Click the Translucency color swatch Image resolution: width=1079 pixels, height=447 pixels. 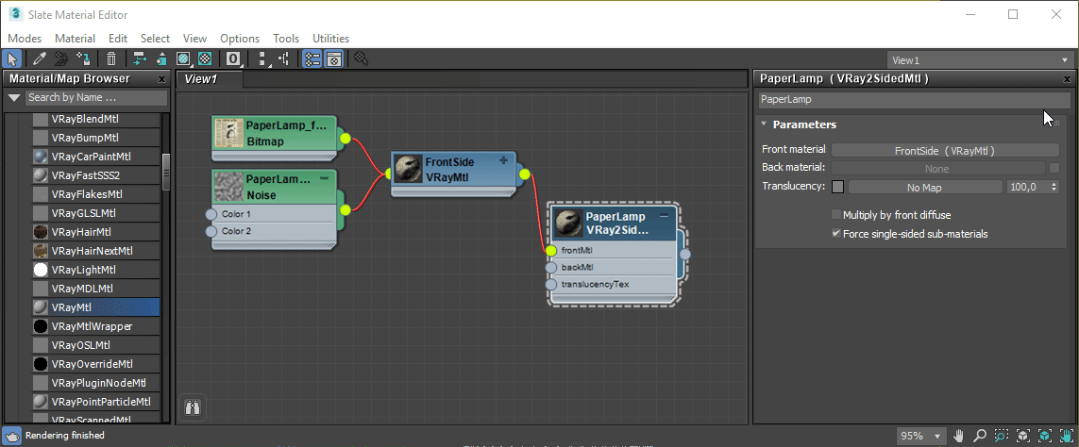[837, 187]
